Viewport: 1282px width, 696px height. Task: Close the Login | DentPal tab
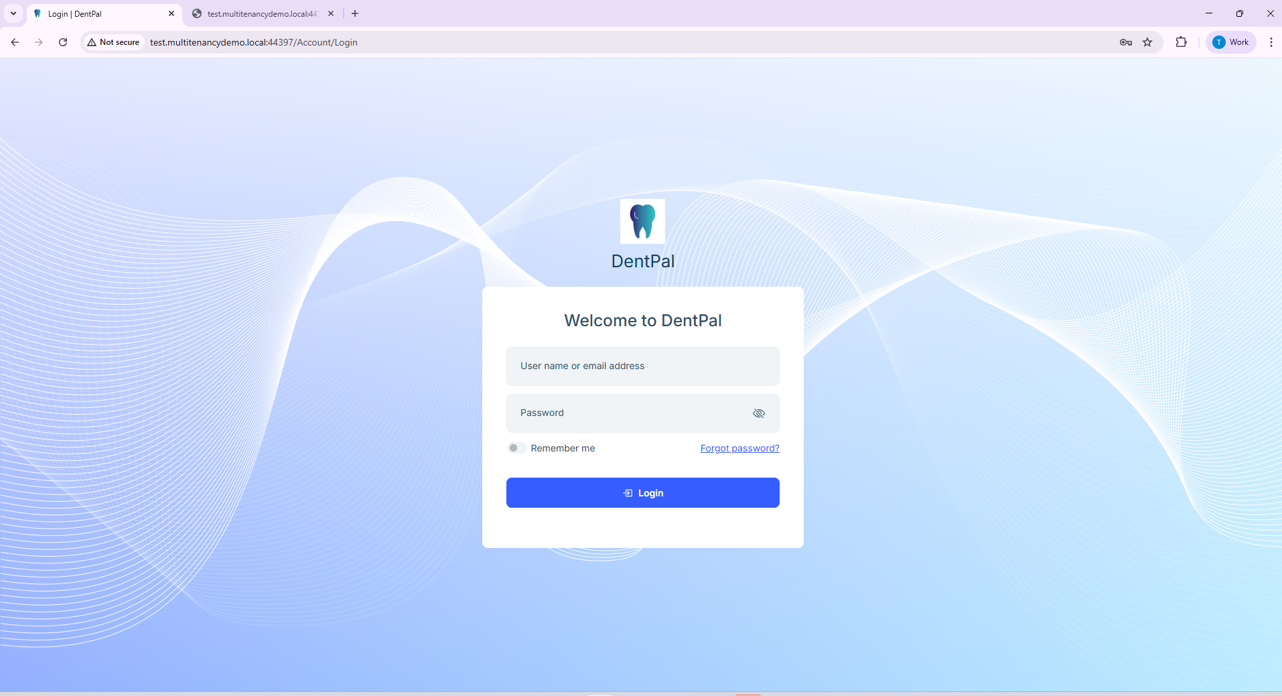(x=171, y=13)
